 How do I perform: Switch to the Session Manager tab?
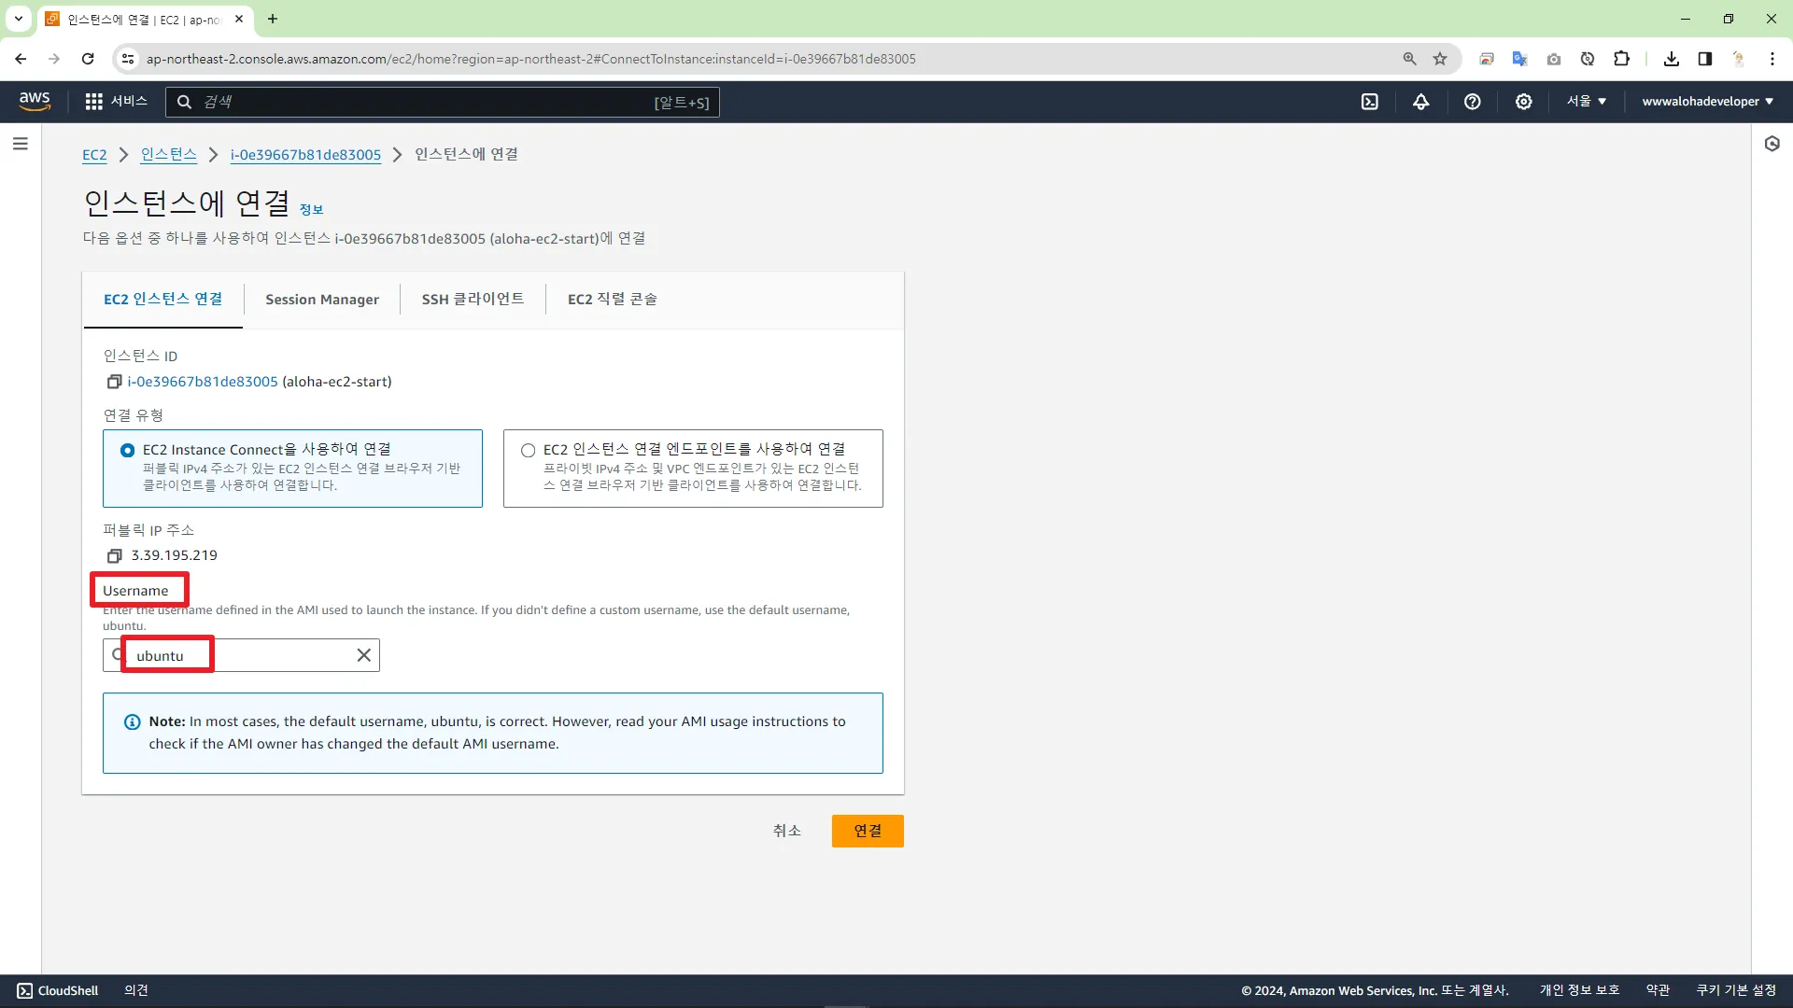click(321, 300)
